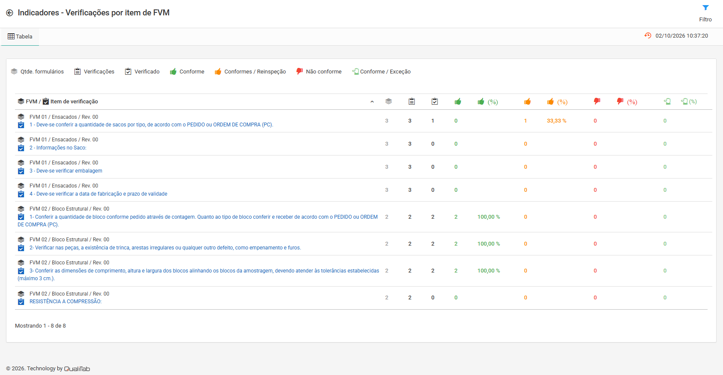Sort by form quantity layers column icon
This screenshot has height=375, width=723.
(x=388, y=102)
